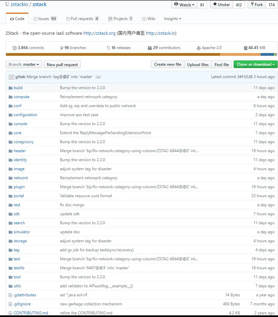Click the gitlab avatar in latest commit row
This screenshot has height=317, width=278.
pos(12,77)
